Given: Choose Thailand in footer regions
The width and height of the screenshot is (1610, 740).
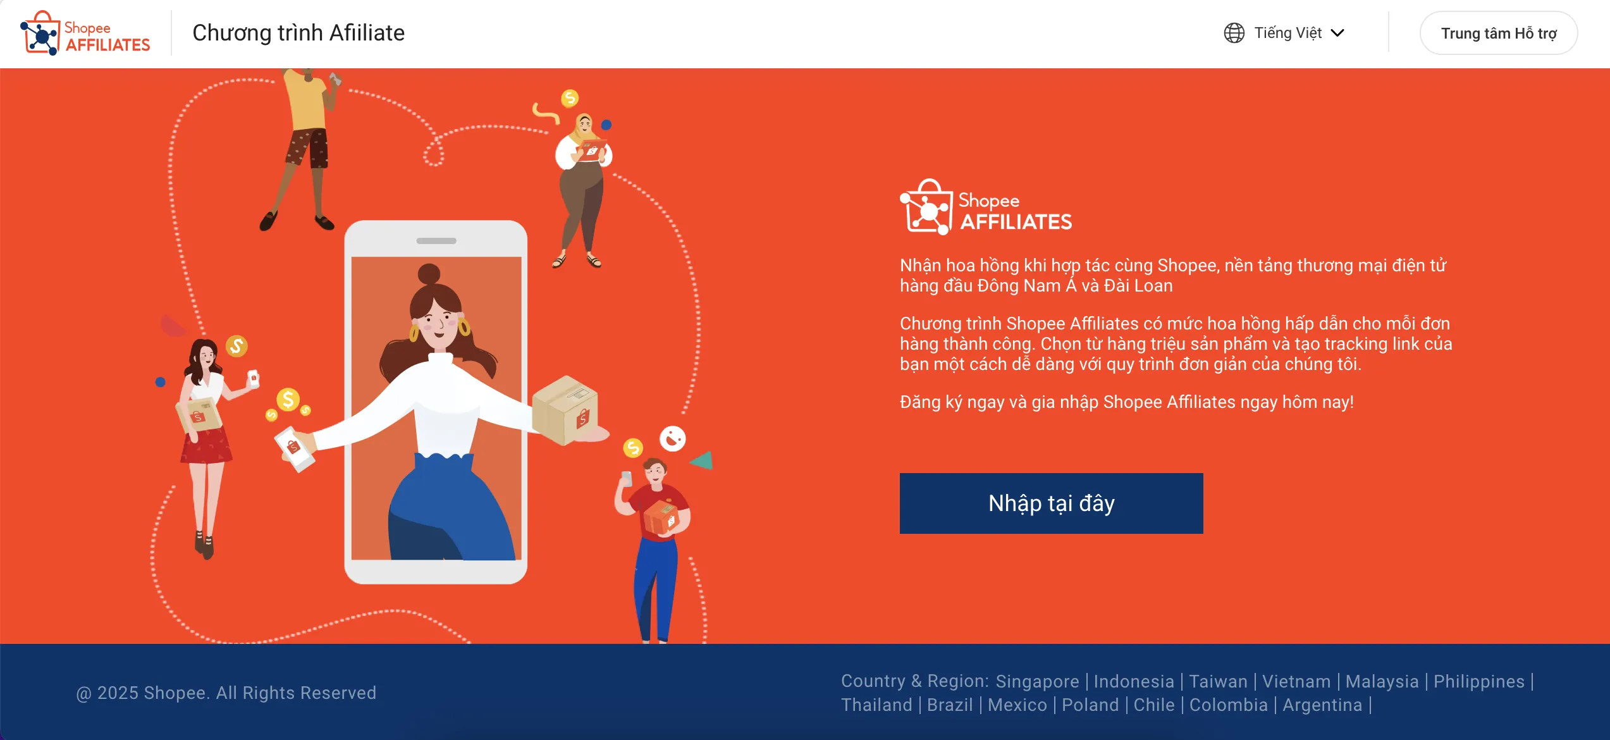Looking at the screenshot, I should point(876,705).
